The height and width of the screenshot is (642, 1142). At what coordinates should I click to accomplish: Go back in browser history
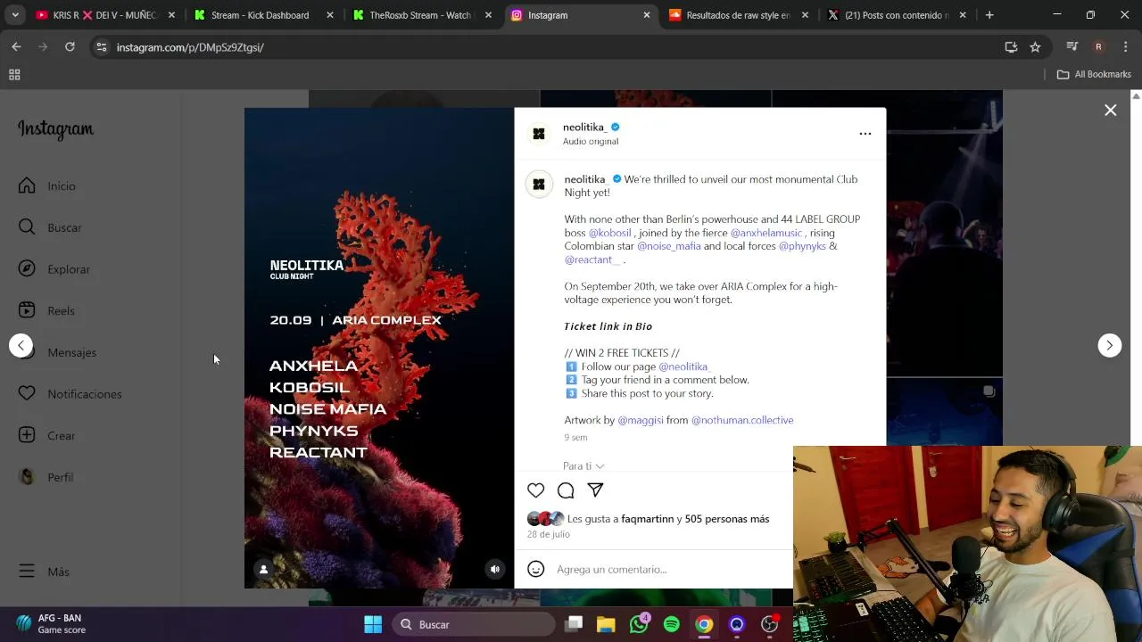tap(16, 46)
